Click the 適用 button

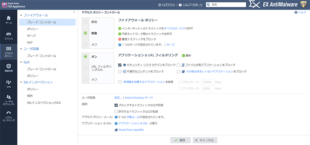pos(181,140)
